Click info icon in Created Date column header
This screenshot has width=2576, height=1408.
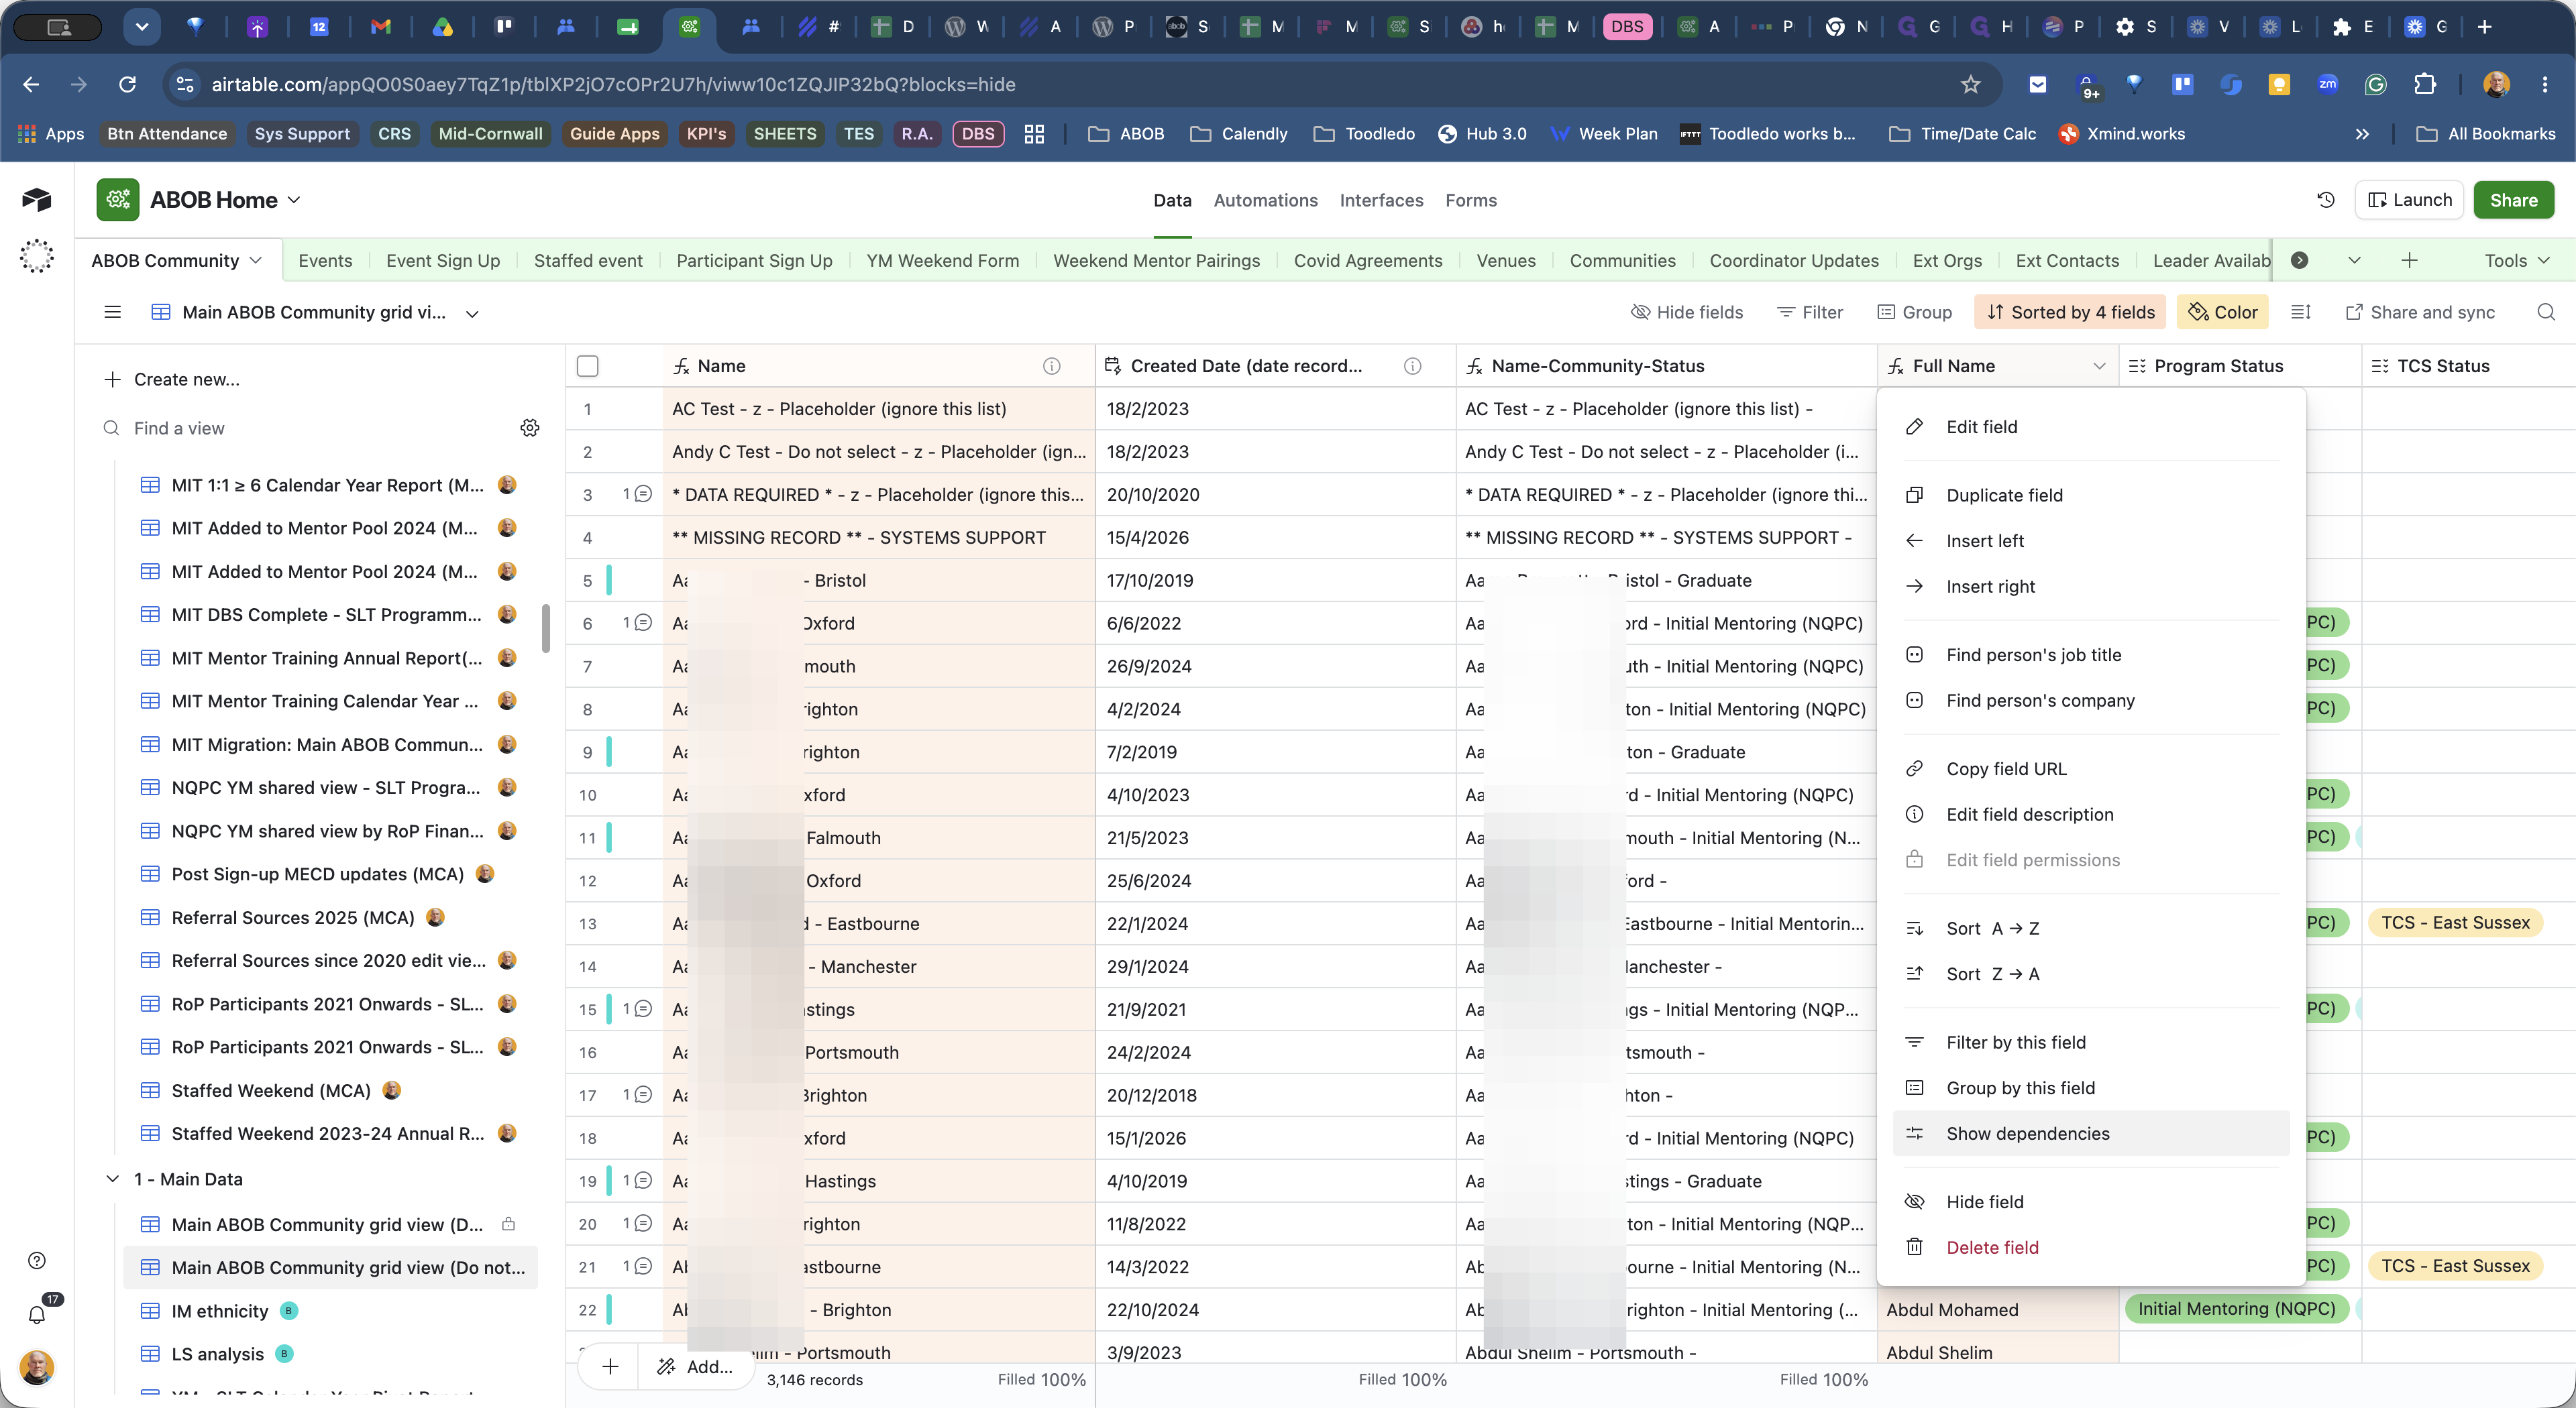[x=1413, y=367]
